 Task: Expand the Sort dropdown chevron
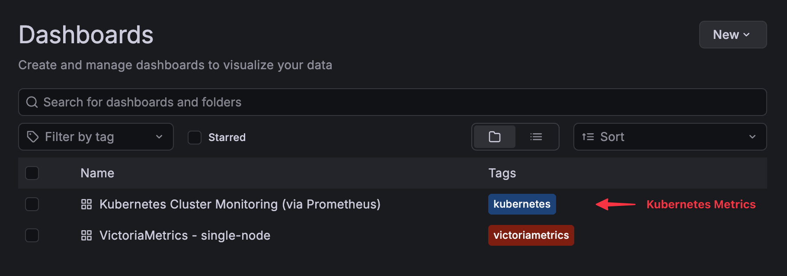point(752,137)
